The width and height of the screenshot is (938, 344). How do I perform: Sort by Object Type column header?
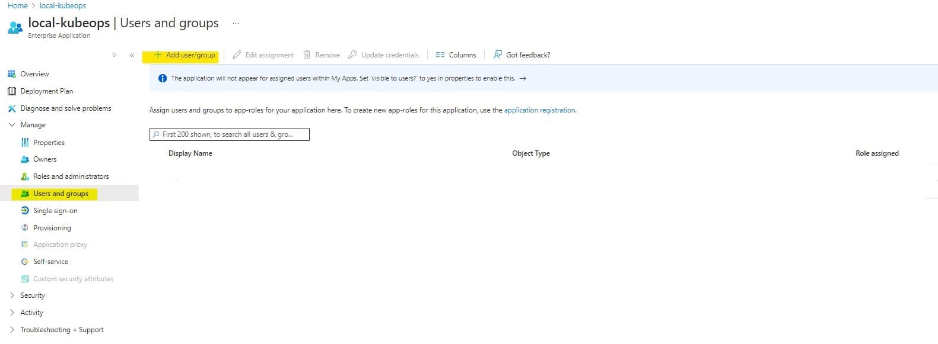click(531, 153)
